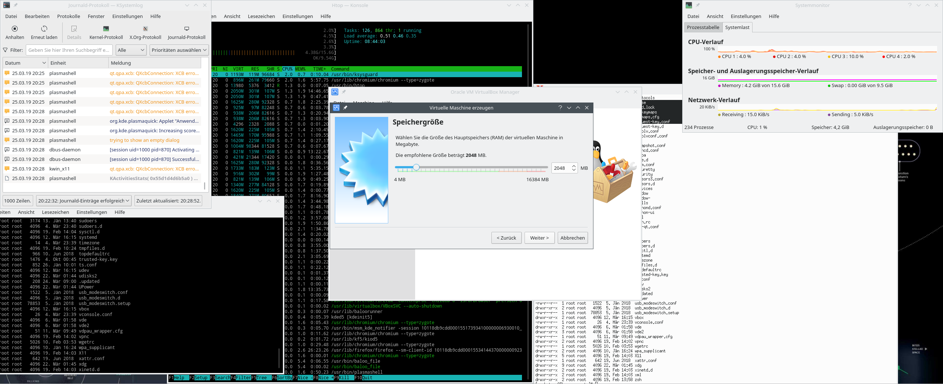
Task: Click the filter funnel icon
Action: pyautogui.click(x=6, y=50)
